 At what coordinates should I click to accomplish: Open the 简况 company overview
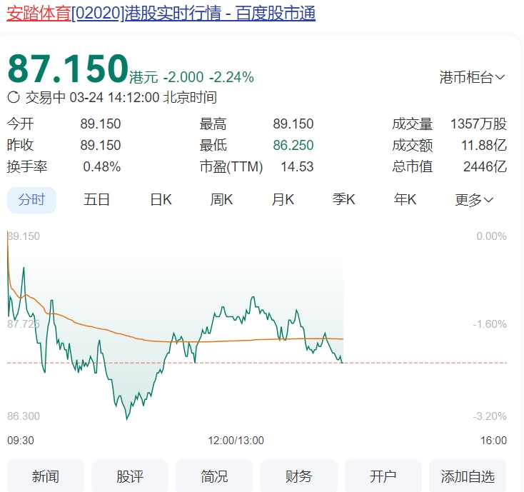pos(214,476)
